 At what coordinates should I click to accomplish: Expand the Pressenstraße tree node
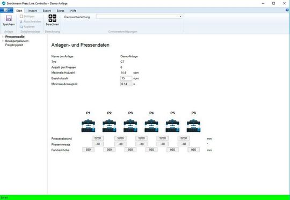(3, 36)
